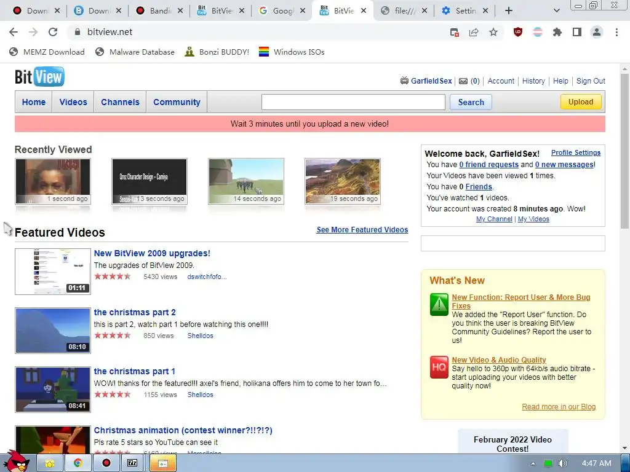Switch to the file:// tab
This screenshot has height=472, width=630.
coord(404,11)
